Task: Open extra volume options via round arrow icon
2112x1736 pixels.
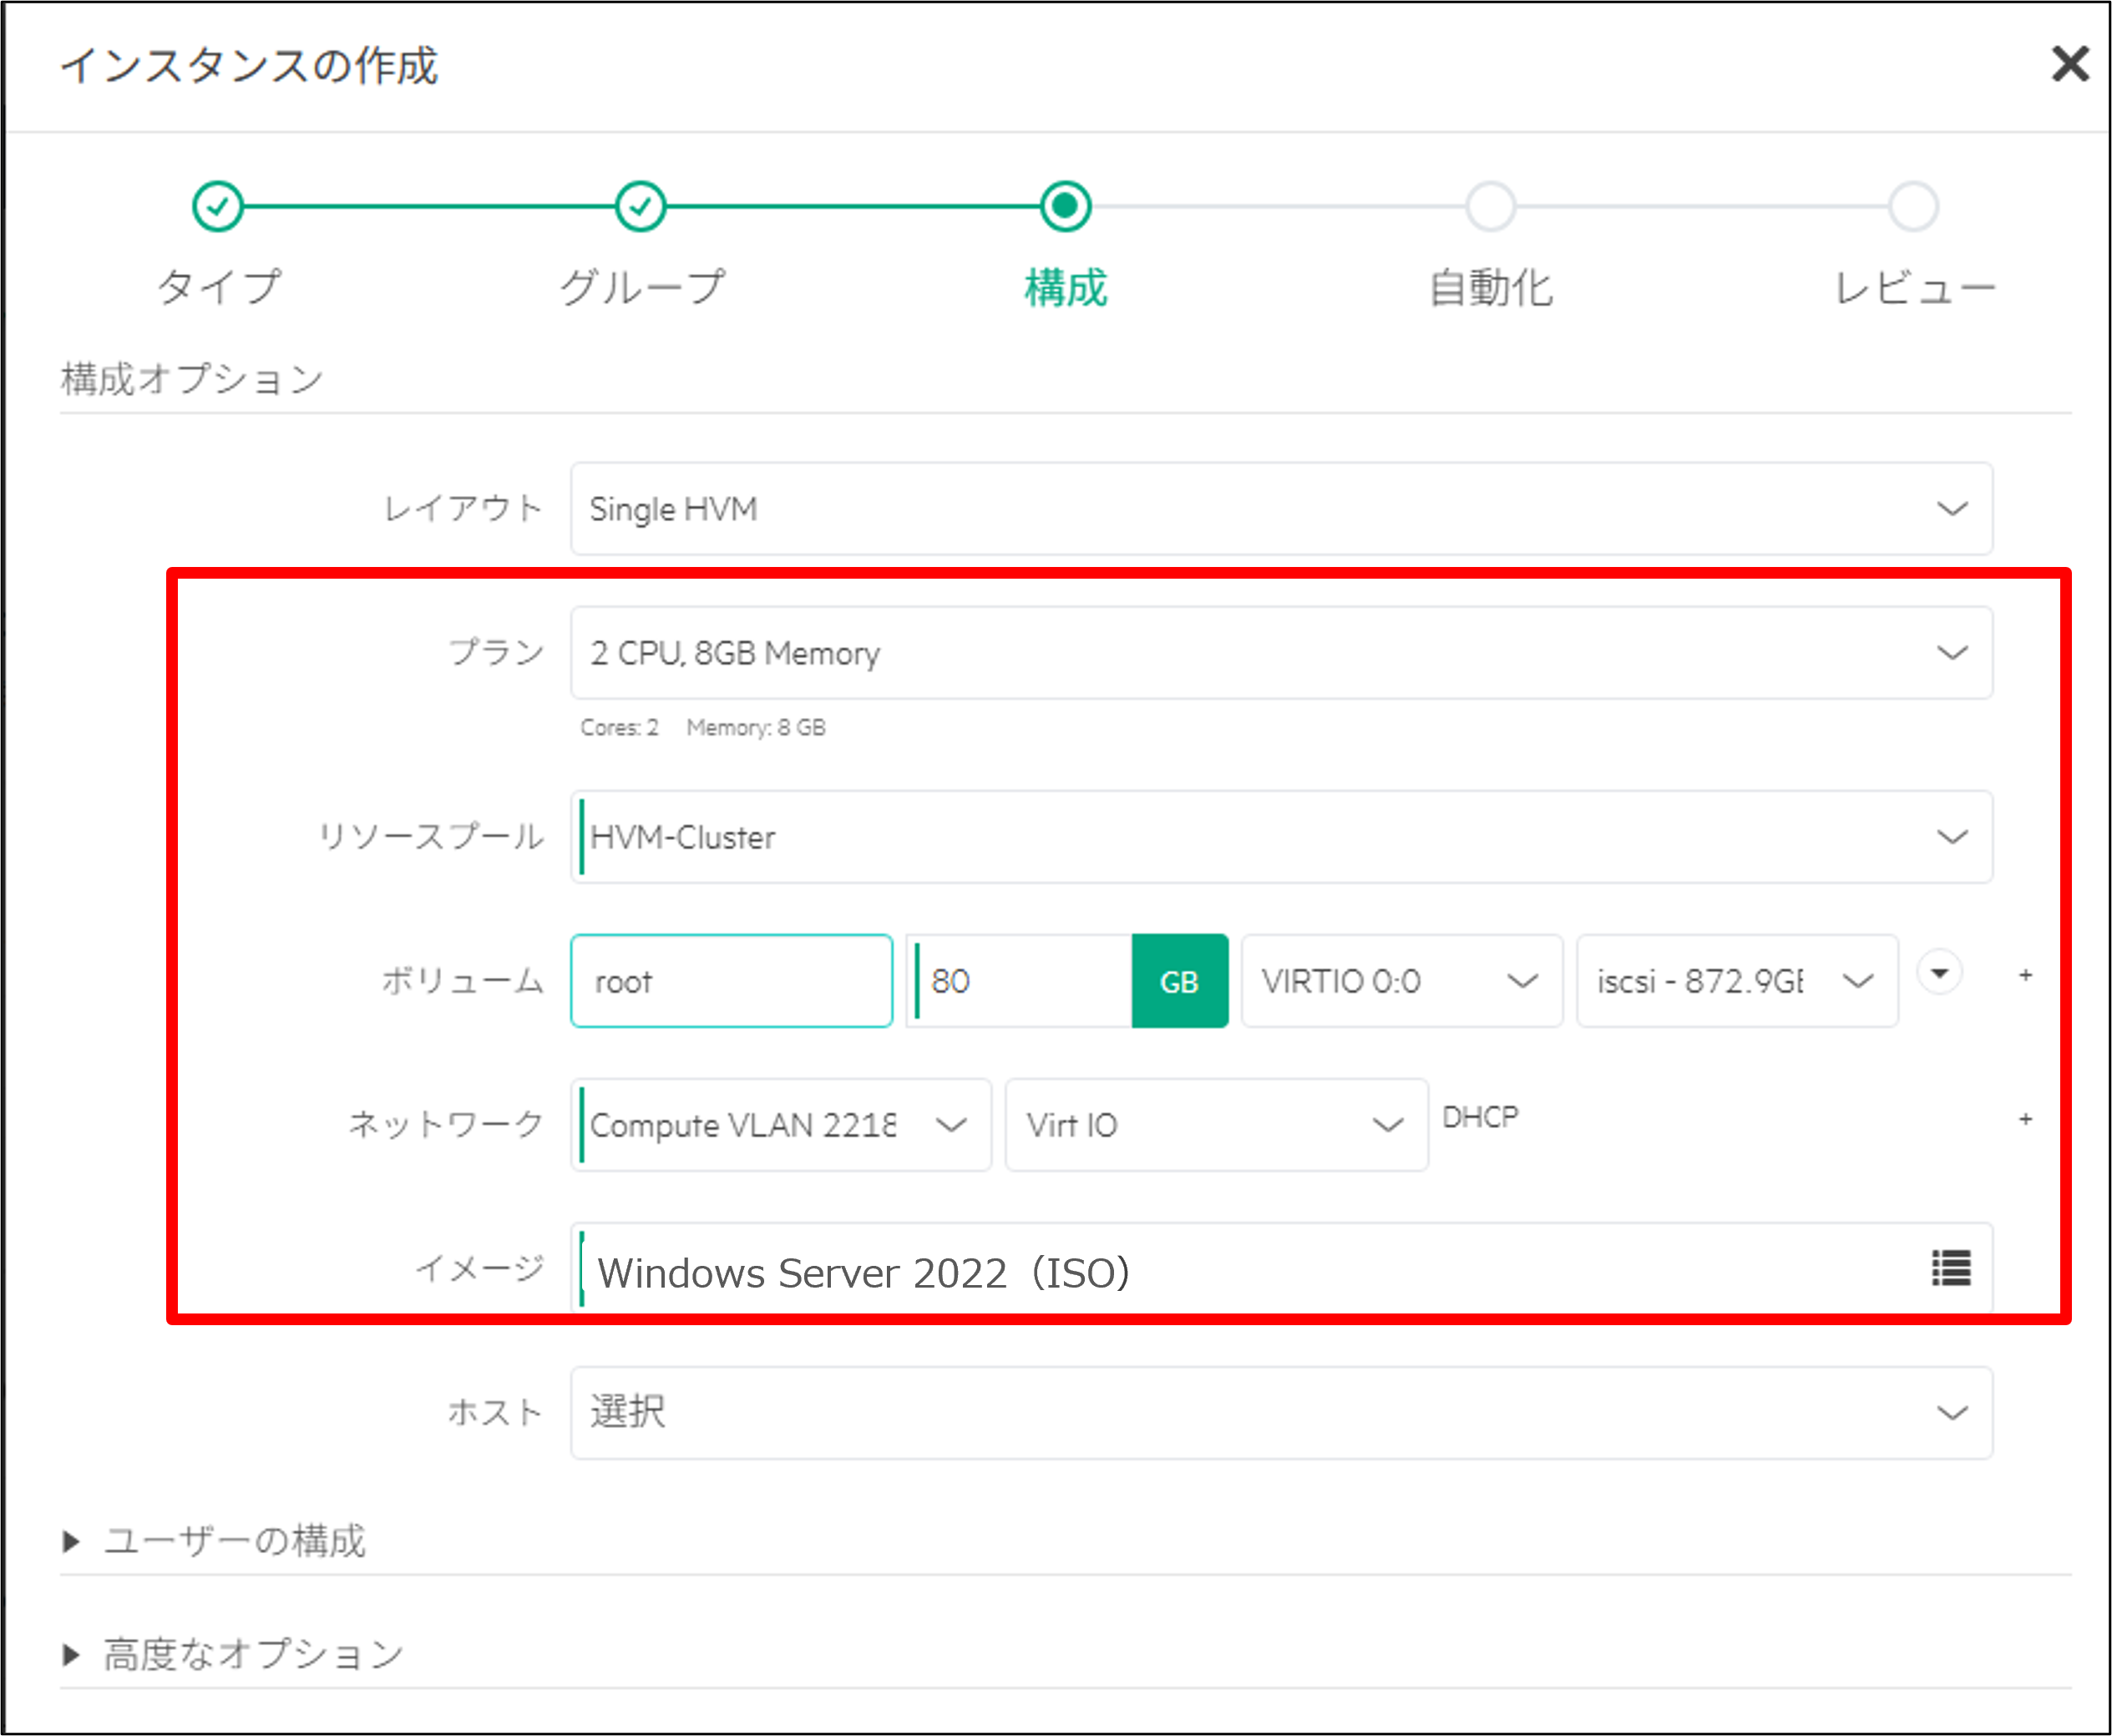Action: [1939, 971]
